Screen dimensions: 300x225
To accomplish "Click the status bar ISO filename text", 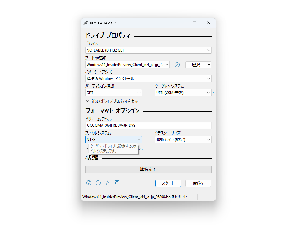I will click(x=135, y=197).
